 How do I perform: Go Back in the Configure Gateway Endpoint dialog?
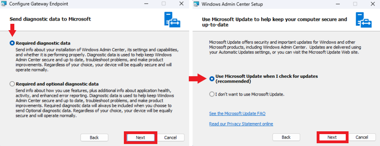[x=94, y=138]
